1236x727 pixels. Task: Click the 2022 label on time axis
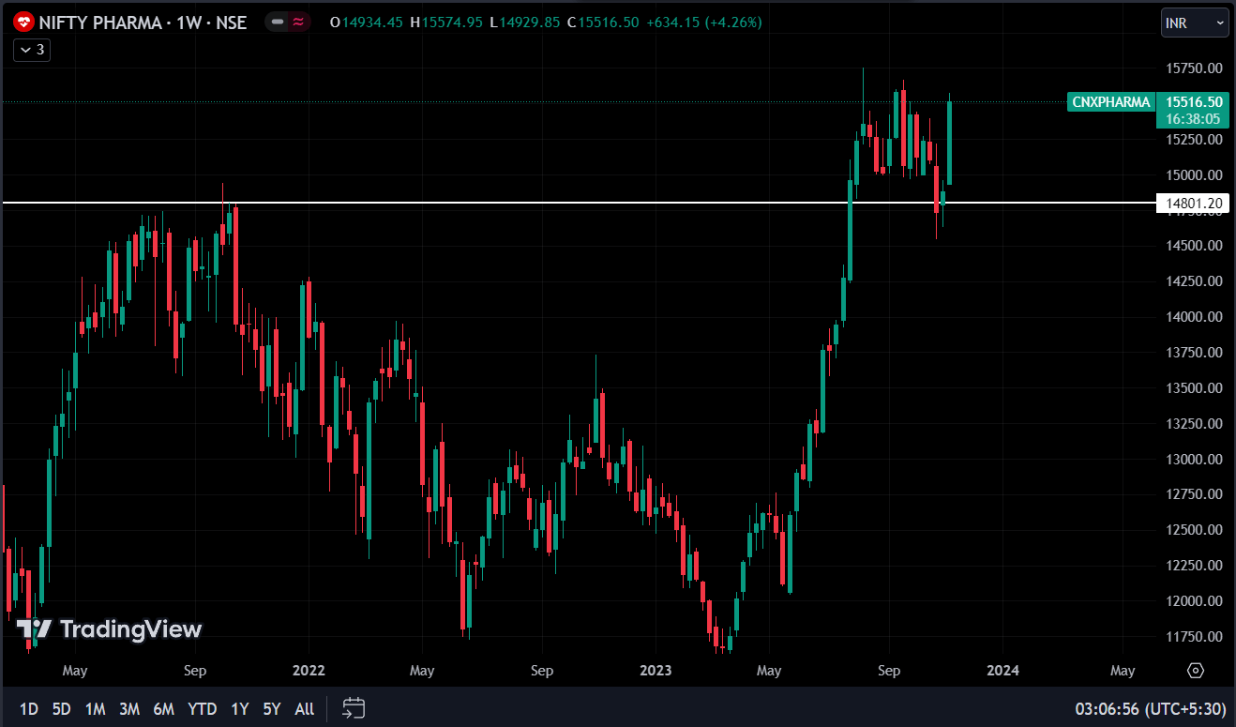(309, 671)
